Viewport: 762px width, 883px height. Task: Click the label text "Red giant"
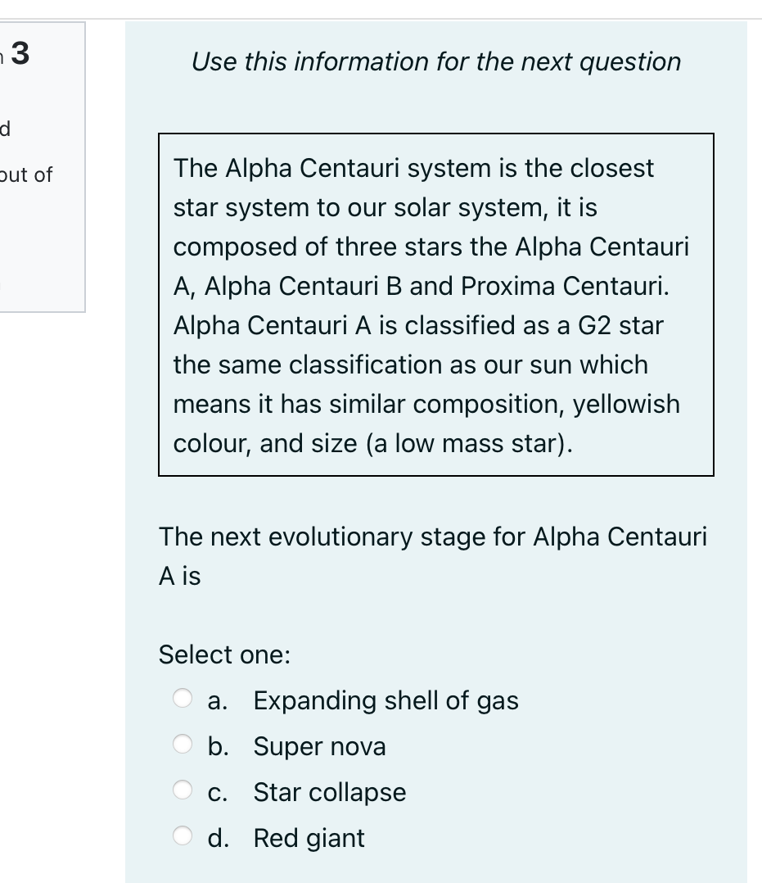pos(309,837)
